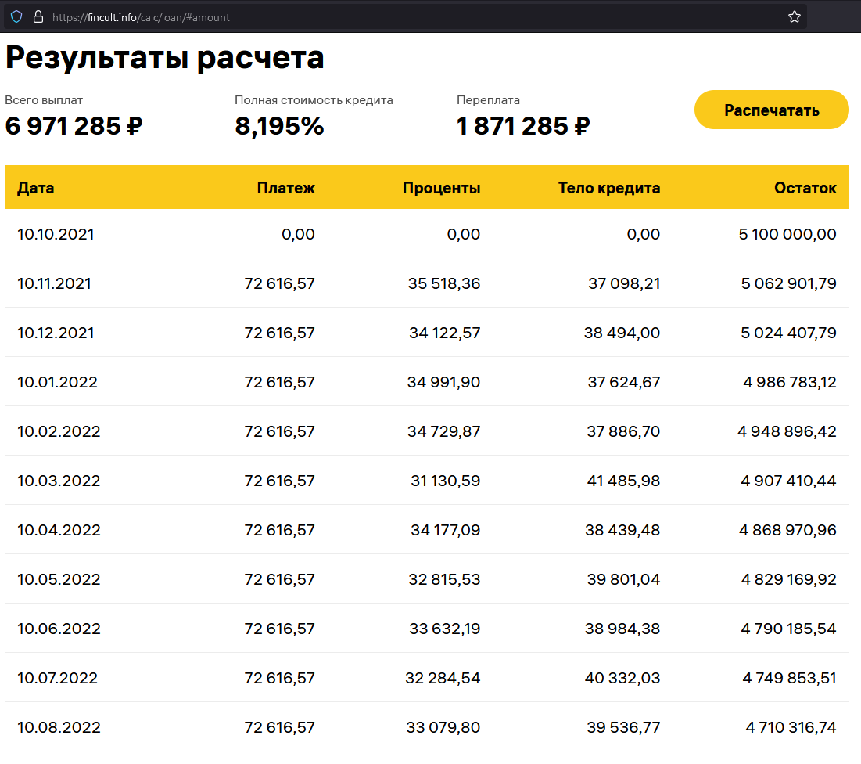Image resolution: width=861 pixels, height=764 pixels.
Task: Click the interest value 33 632,19
Action: pos(445,629)
